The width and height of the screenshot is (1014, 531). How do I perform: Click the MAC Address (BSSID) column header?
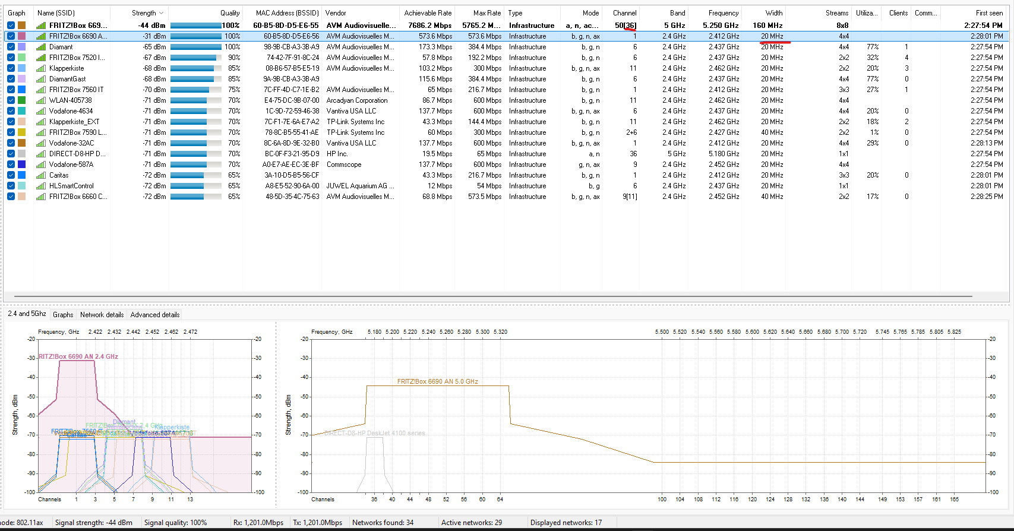[288, 13]
